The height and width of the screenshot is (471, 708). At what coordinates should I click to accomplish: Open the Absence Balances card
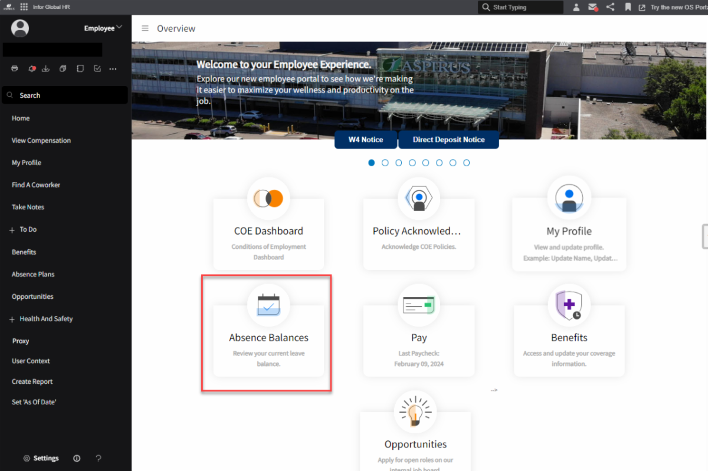[x=268, y=338]
